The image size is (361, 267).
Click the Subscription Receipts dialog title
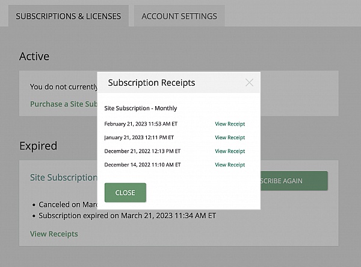(152, 83)
